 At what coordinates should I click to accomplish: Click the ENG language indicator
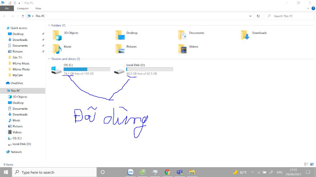[280, 172]
